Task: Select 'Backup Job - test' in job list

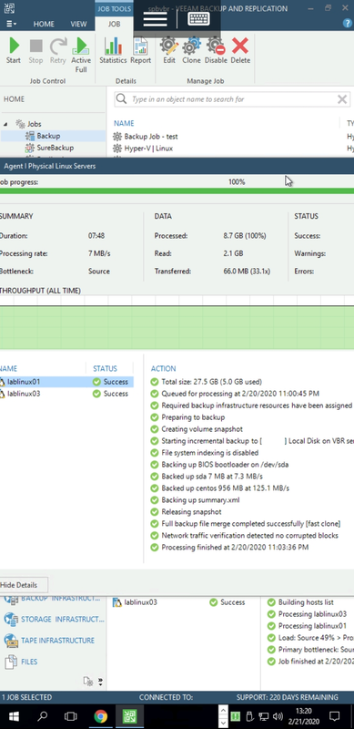Action: (145, 136)
